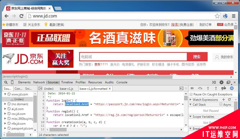This screenshot has height=139, width=240.
Task: Click the globe extension icon
Action: pyautogui.click(x=225, y=16)
